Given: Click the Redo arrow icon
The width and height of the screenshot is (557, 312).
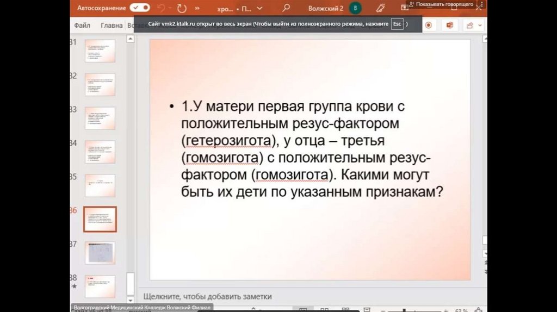Looking at the screenshot, I should click(x=181, y=8).
